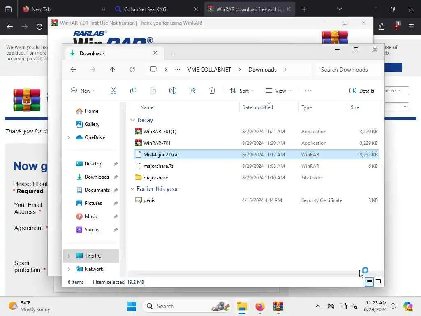Open the notifications bell in taskbar

click(x=393, y=306)
